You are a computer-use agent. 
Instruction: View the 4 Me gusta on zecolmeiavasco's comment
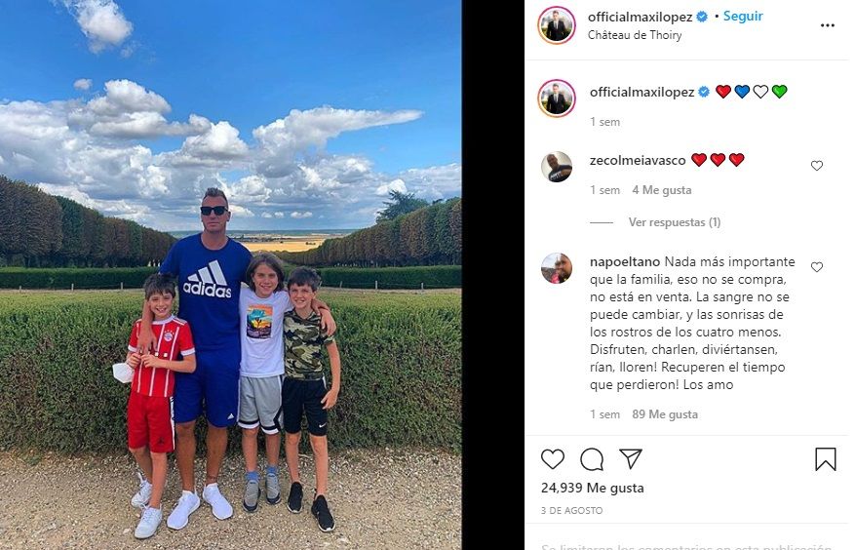point(661,190)
